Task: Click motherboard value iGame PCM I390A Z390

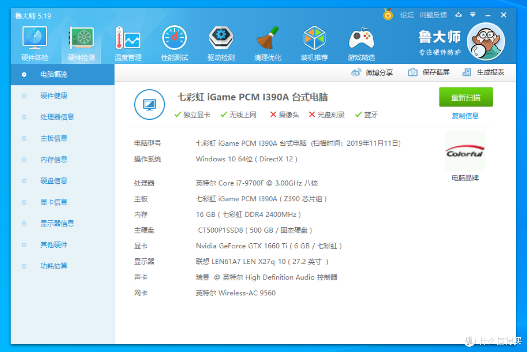Action: (x=261, y=199)
